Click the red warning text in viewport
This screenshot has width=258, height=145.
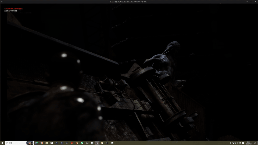coord(13,9)
